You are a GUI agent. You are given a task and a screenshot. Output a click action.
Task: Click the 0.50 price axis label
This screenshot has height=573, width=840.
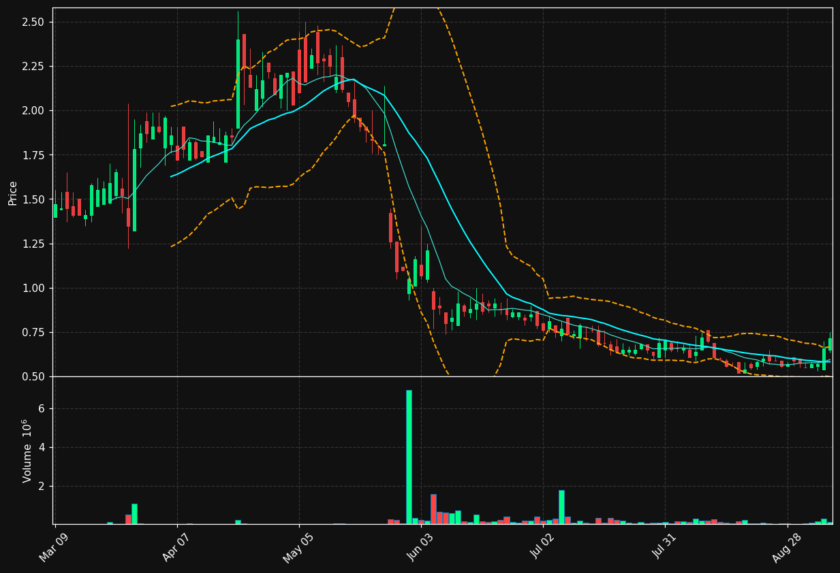[34, 376]
